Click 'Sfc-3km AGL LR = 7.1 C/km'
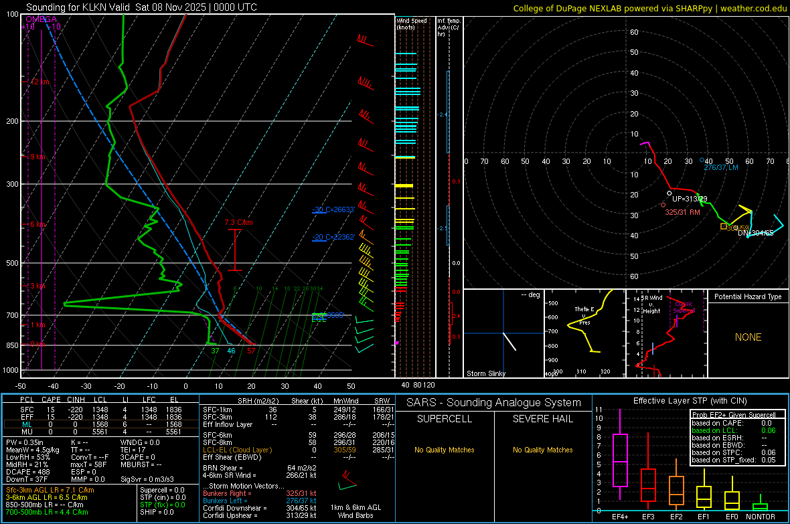The width and height of the screenshot is (790, 524). click(x=50, y=490)
